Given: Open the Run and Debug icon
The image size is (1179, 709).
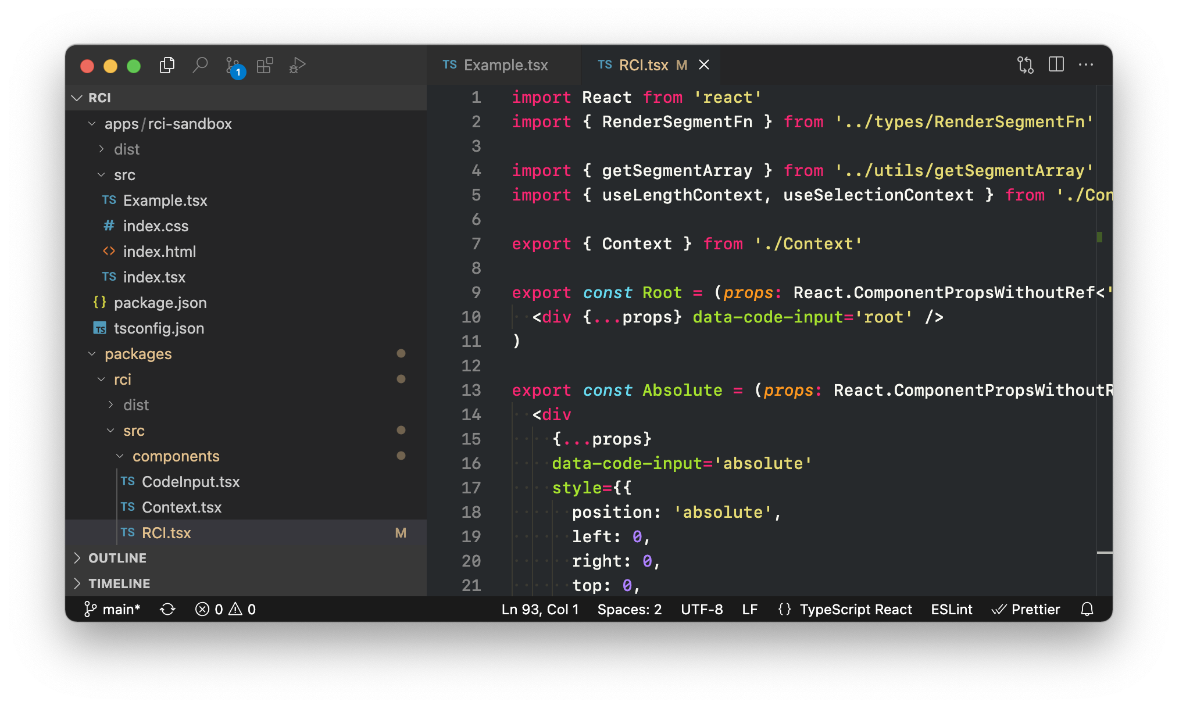Looking at the screenshot, I should (297, 65).
